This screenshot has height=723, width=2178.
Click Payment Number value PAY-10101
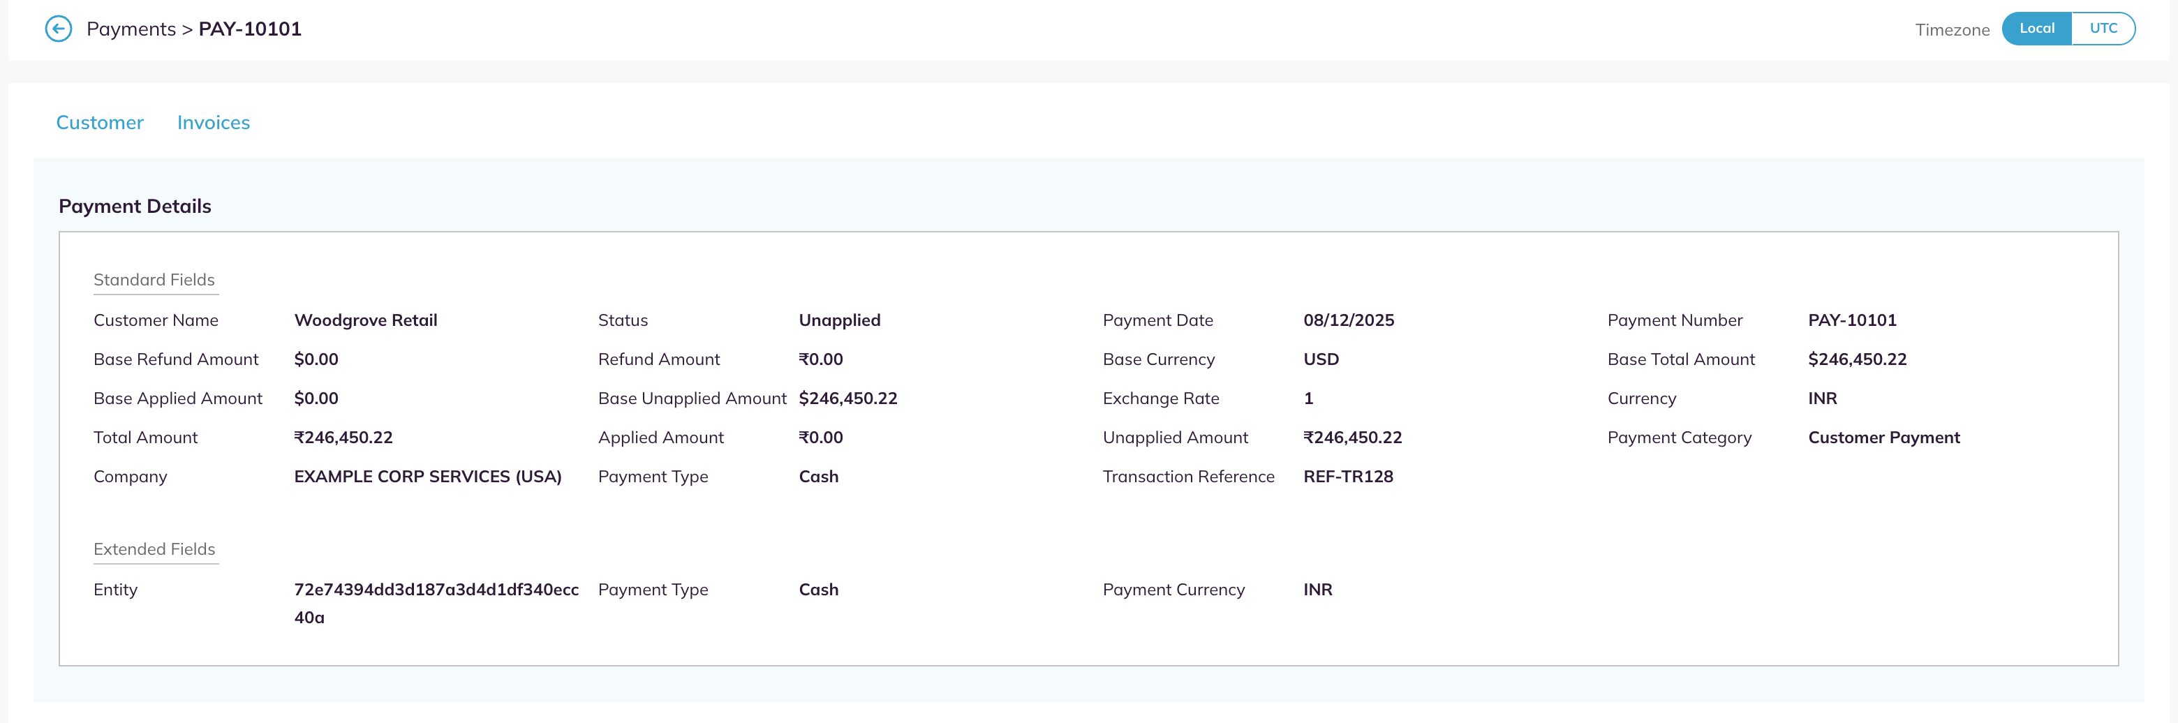(1851, 320)
